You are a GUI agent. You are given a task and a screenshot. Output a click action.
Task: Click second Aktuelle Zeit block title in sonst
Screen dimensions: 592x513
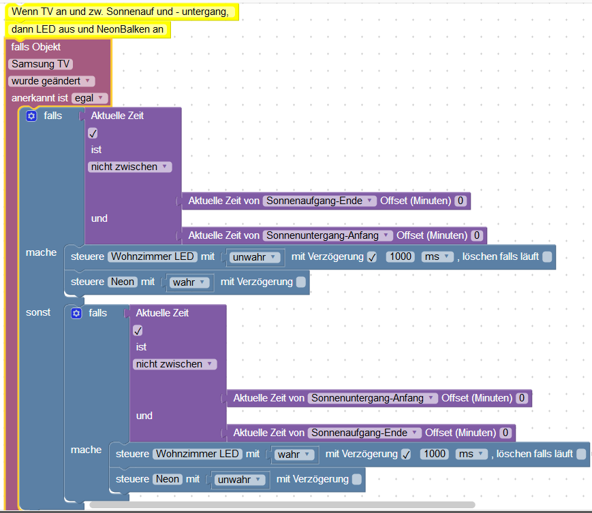coord(162,313)
